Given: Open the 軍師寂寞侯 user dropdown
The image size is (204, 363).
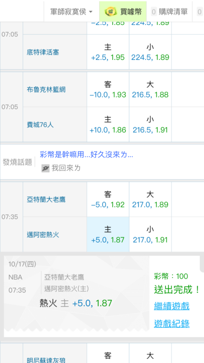Looking at the screenshot, I should point(71,12).
